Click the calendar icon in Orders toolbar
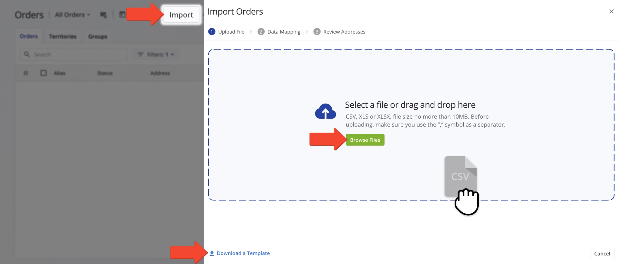Viewport: 619px width, 264px height. [x=122, y=14]
